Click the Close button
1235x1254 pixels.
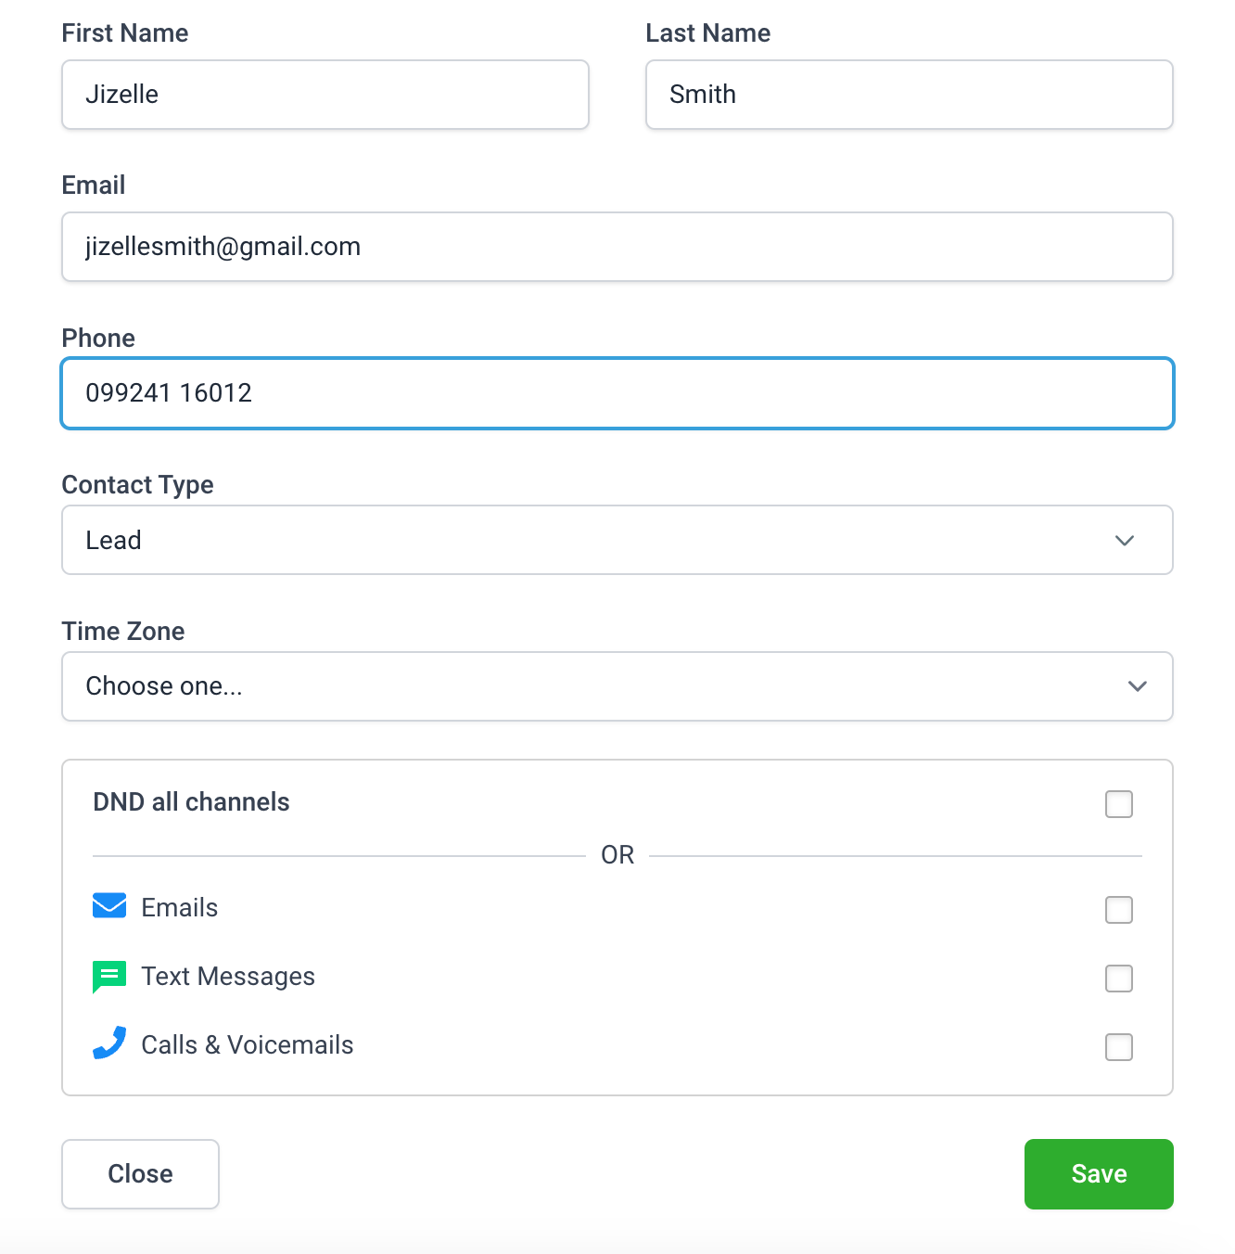point(140,1173)
